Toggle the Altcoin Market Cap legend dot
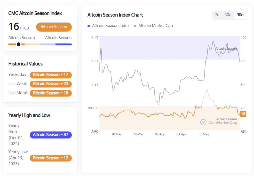 pyautogui.click(x=135, y=26)
